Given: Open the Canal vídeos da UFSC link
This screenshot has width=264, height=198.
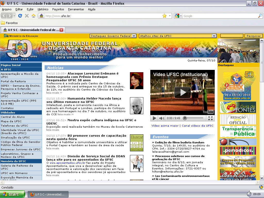Looking at the screenshot, I should pyautogui.click(x=197, y=126).
